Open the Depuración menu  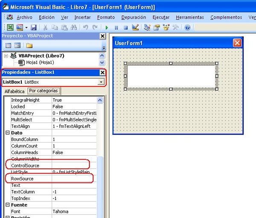(134, 17)
